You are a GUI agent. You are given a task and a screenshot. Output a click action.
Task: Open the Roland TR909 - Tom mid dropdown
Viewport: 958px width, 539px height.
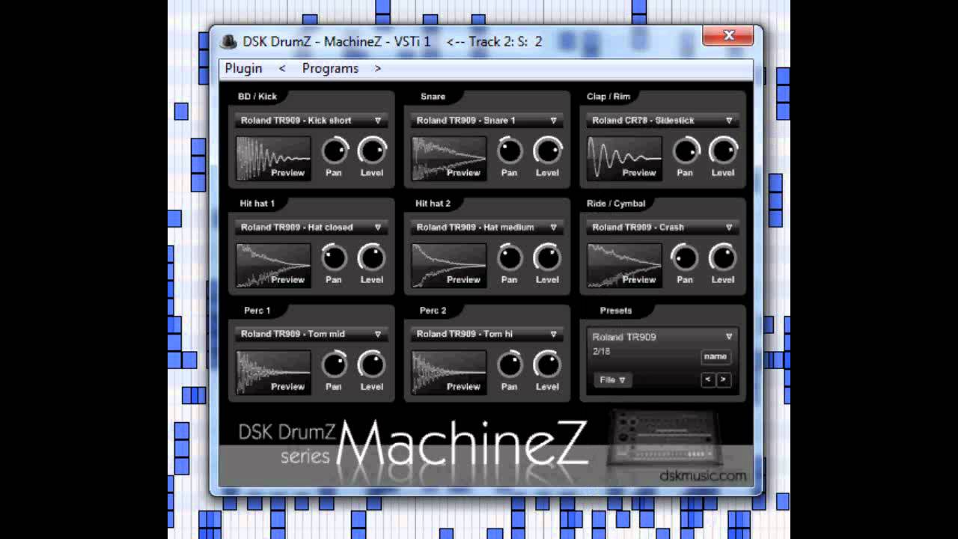pos(311,335)
